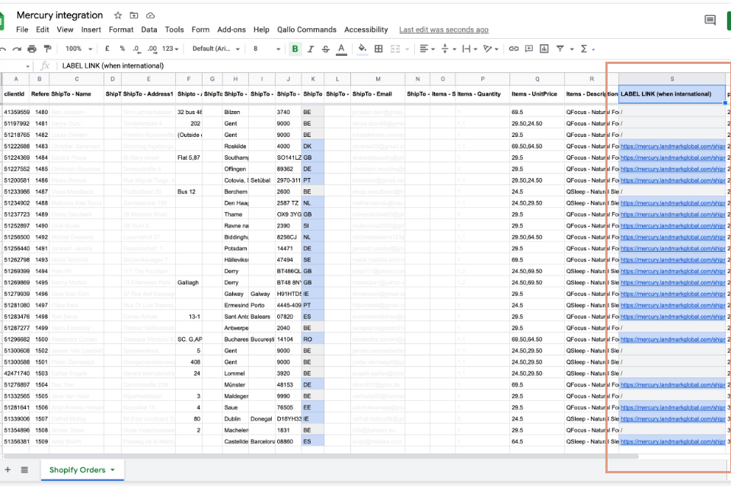Image resolution: width=731 pixels, height=487 pixels.
Task: Format the cell as percent
Action: [122, 49]
